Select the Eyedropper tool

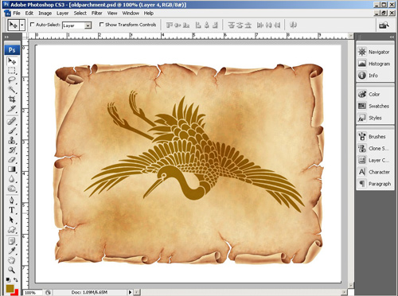(x=12, y=251)
